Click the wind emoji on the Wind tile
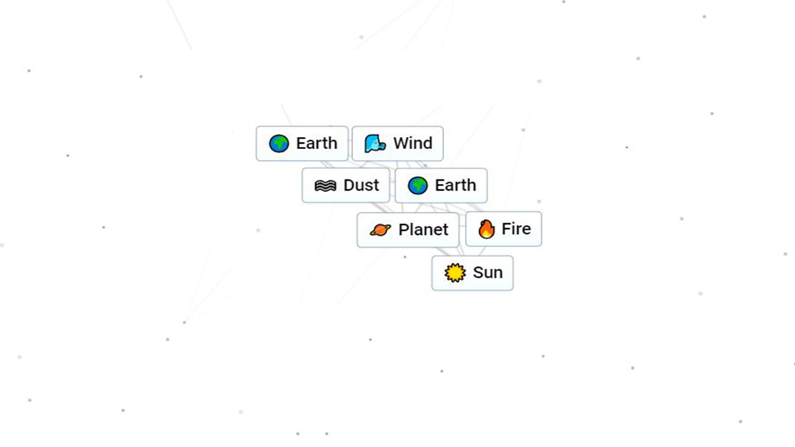This screenshot has width=795, height=447. (374, 143)
